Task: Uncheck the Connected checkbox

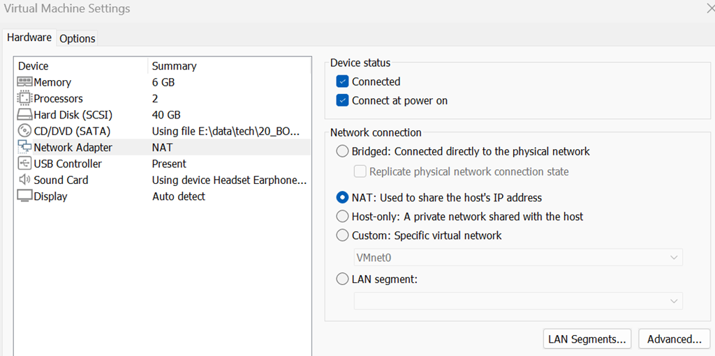Action: coord(342,82)
